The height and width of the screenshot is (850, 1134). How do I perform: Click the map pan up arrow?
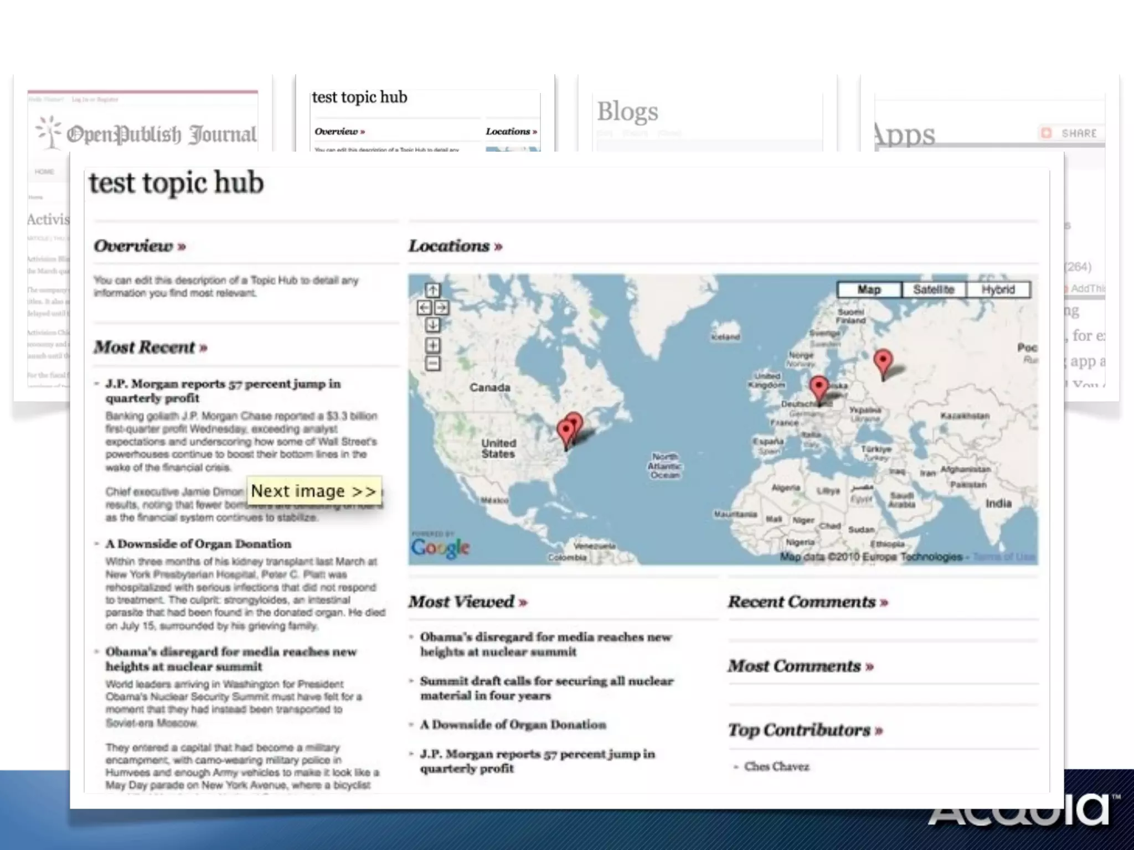click(432, 290)
